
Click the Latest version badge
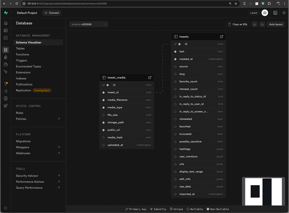coord(254,13)
